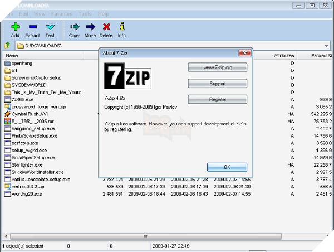
Task: Close the About 7-Zip dialog
Action: [x=244, y=52]
